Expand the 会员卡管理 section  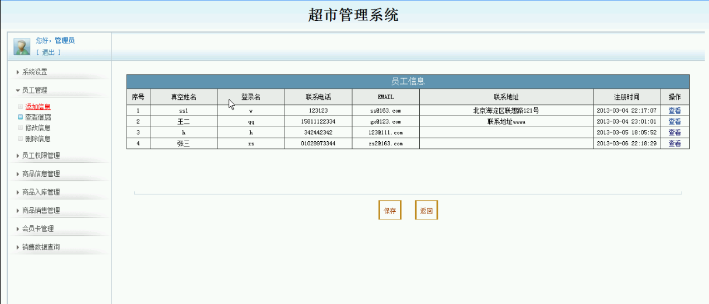click(38, 228)
